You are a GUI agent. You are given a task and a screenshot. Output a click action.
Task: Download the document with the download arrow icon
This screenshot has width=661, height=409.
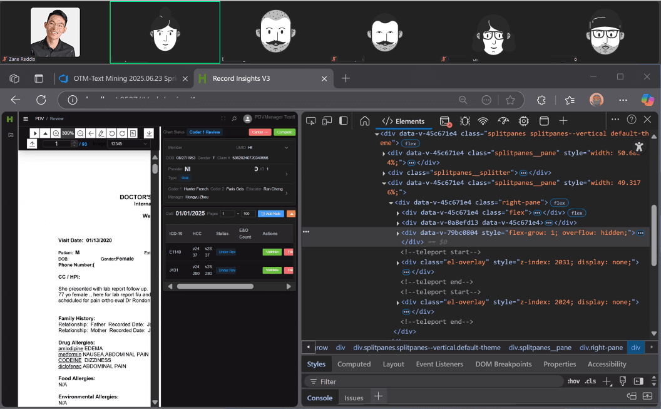[149, 133]
